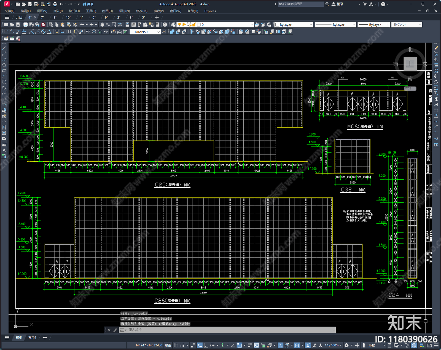Click the Autodesk App Store cart icon

[x=365, y=4]
